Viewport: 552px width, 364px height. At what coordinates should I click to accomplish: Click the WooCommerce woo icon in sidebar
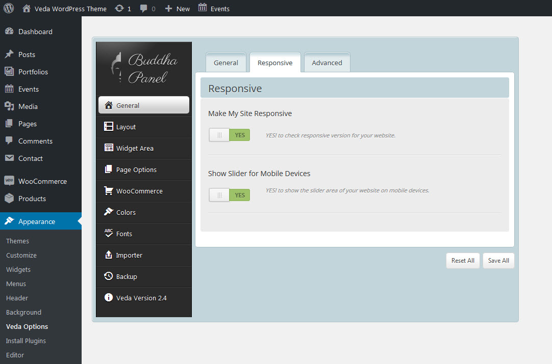pyautogui.click(x=9, y=181)
